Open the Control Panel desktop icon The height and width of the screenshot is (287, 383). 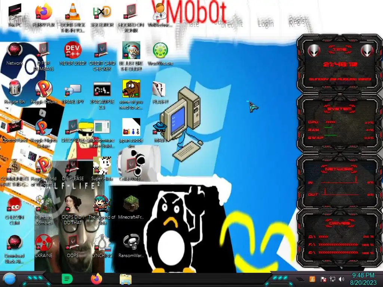(x=15, y=131)
